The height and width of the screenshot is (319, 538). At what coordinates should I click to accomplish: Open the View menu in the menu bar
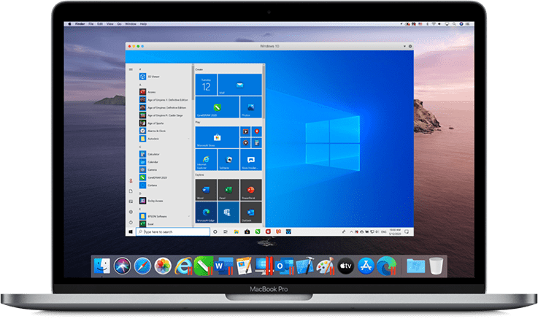(109, 24)
